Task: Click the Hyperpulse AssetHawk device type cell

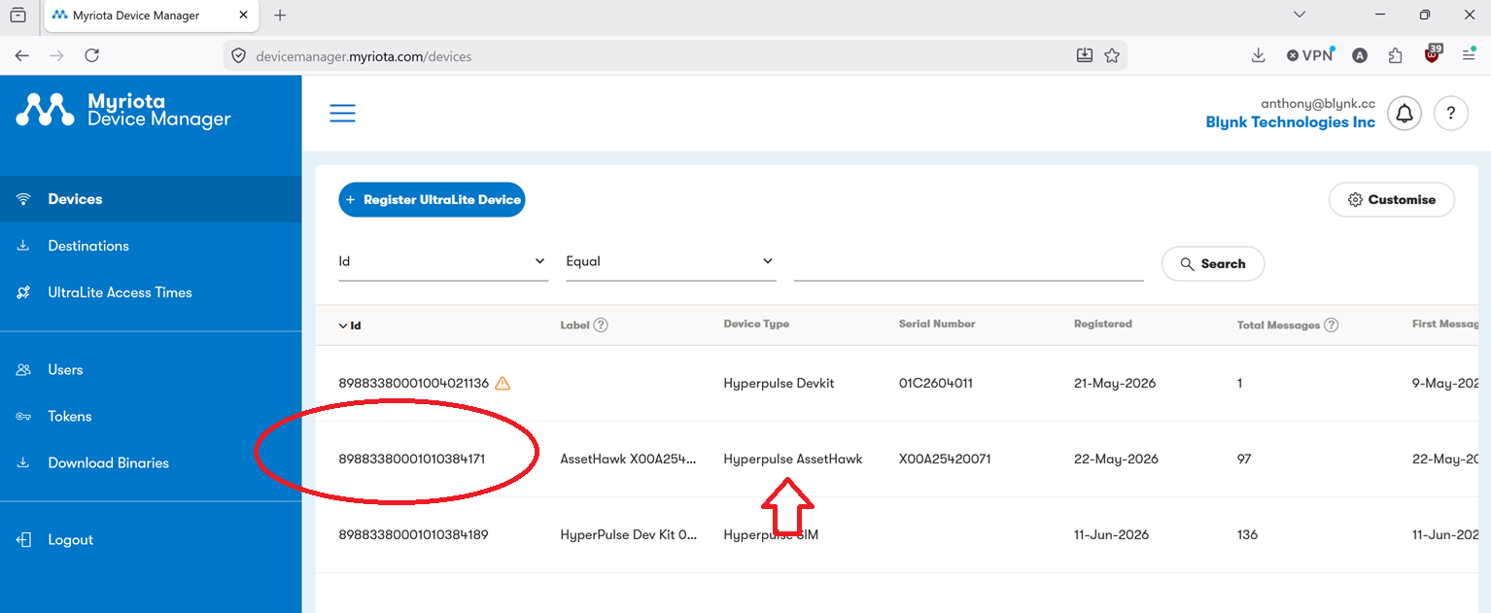Action: [792, 459]
